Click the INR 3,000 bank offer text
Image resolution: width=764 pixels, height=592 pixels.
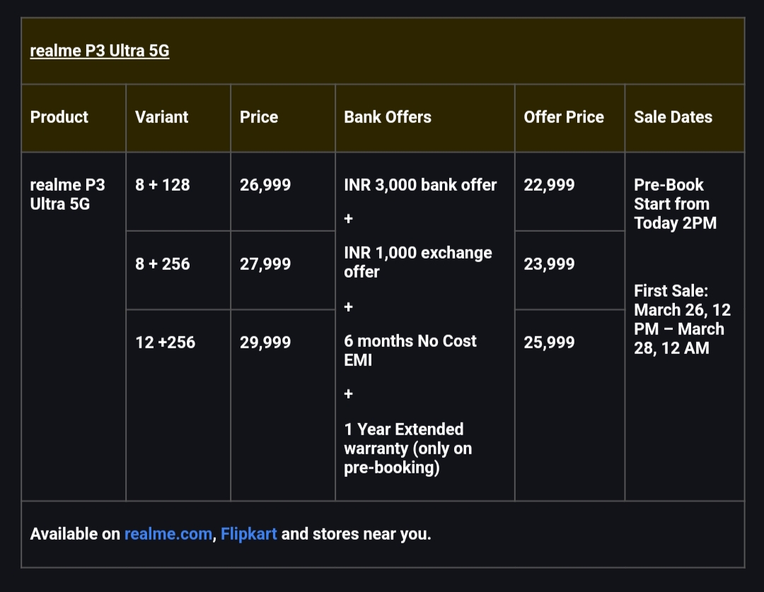pyautogui.click(x=420, y=185)
